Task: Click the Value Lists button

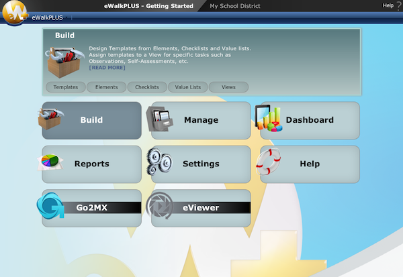Action: click(188, 87)
